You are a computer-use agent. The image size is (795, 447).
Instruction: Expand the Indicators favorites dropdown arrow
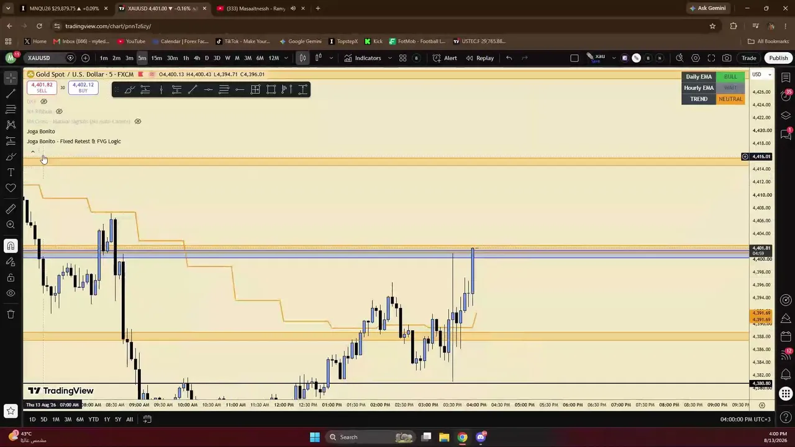tap(390, 58)
